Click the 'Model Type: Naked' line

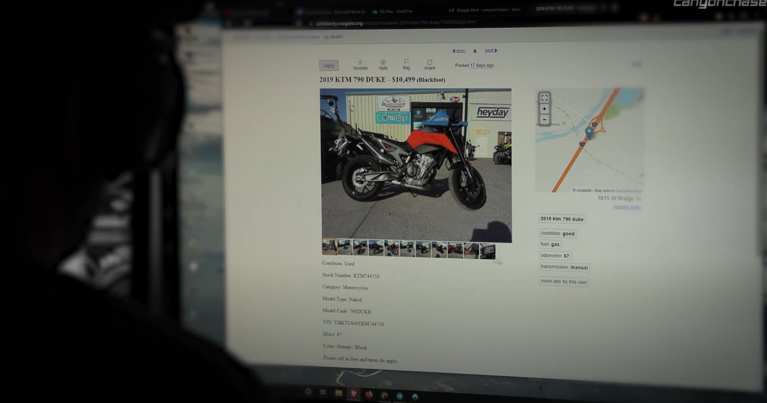[342, 299]
